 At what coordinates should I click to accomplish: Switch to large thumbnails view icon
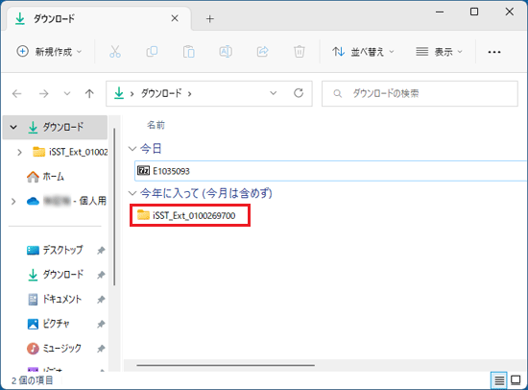coord(516,380)
